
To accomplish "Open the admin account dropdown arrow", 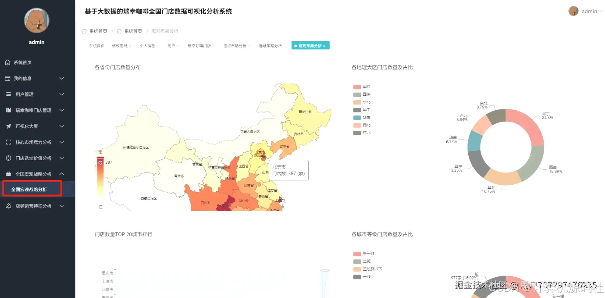I will click(601, 11).
